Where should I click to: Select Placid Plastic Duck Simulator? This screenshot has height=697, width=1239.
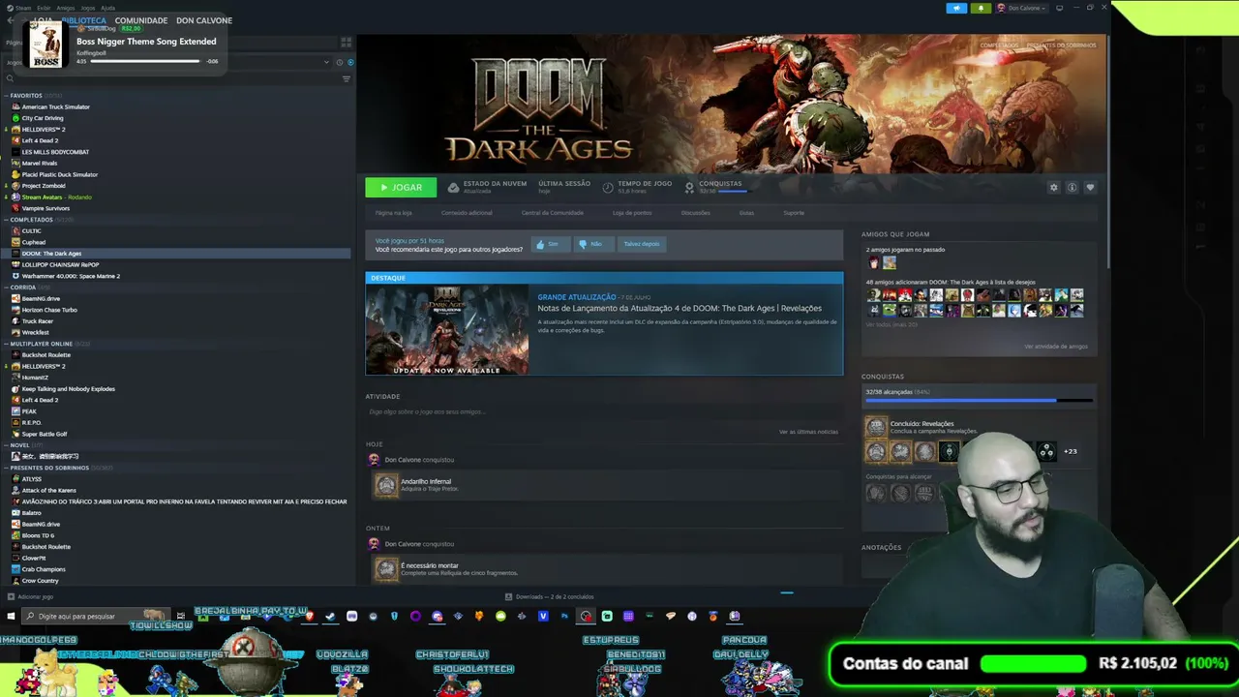[x=60, y=174]
